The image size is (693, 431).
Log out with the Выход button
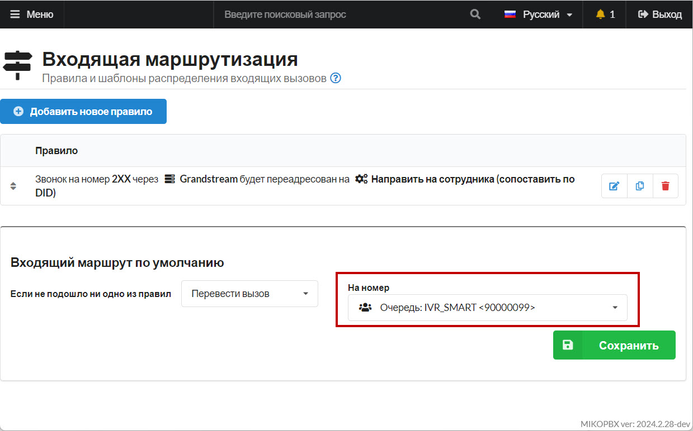coord(659,15)
